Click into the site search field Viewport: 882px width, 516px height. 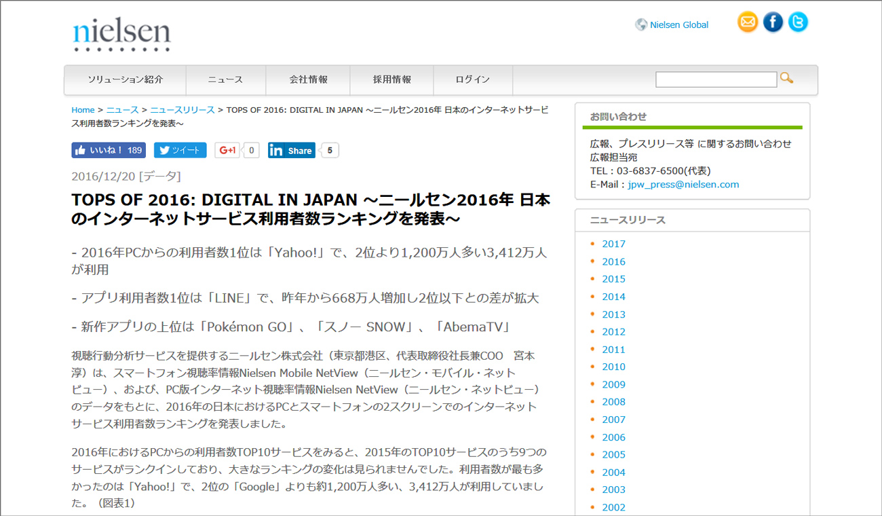716,79
